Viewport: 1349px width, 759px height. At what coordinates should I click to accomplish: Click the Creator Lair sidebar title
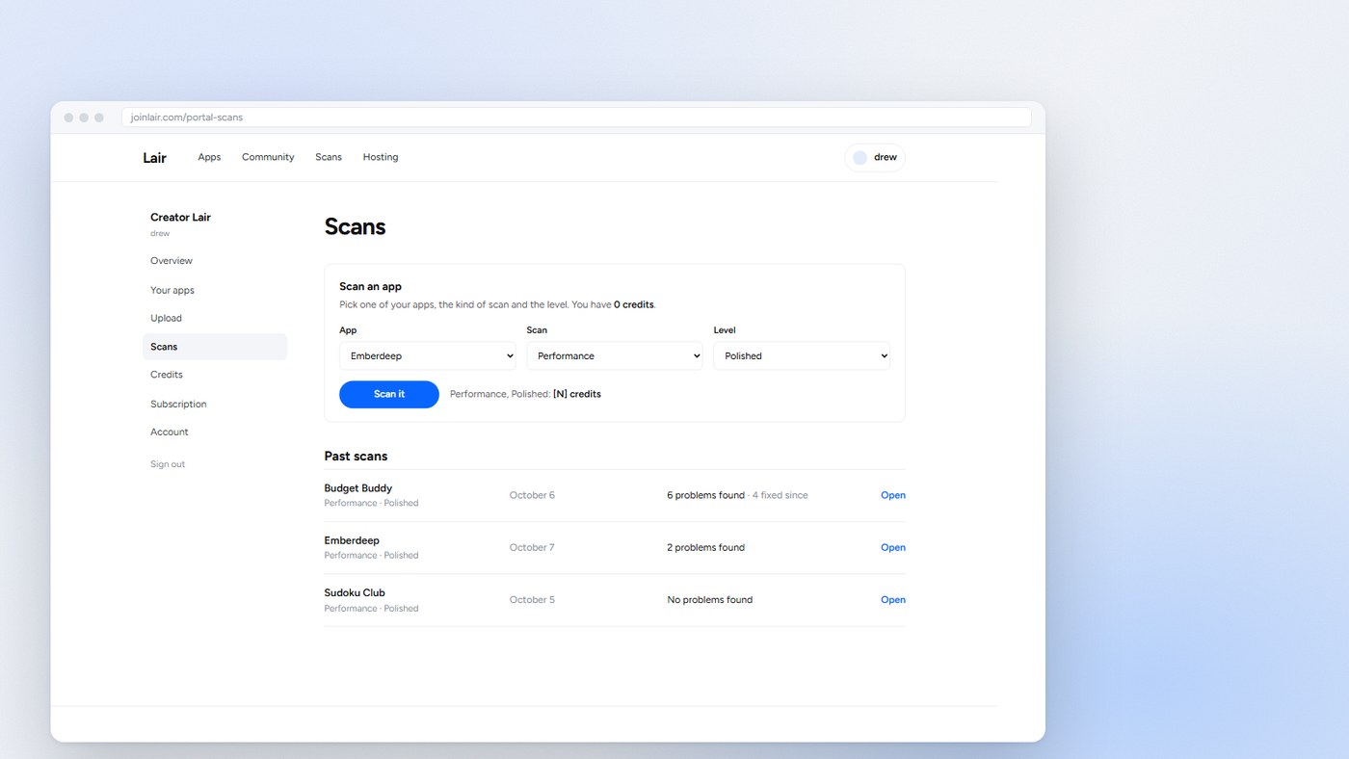click(x=180, y=218)
